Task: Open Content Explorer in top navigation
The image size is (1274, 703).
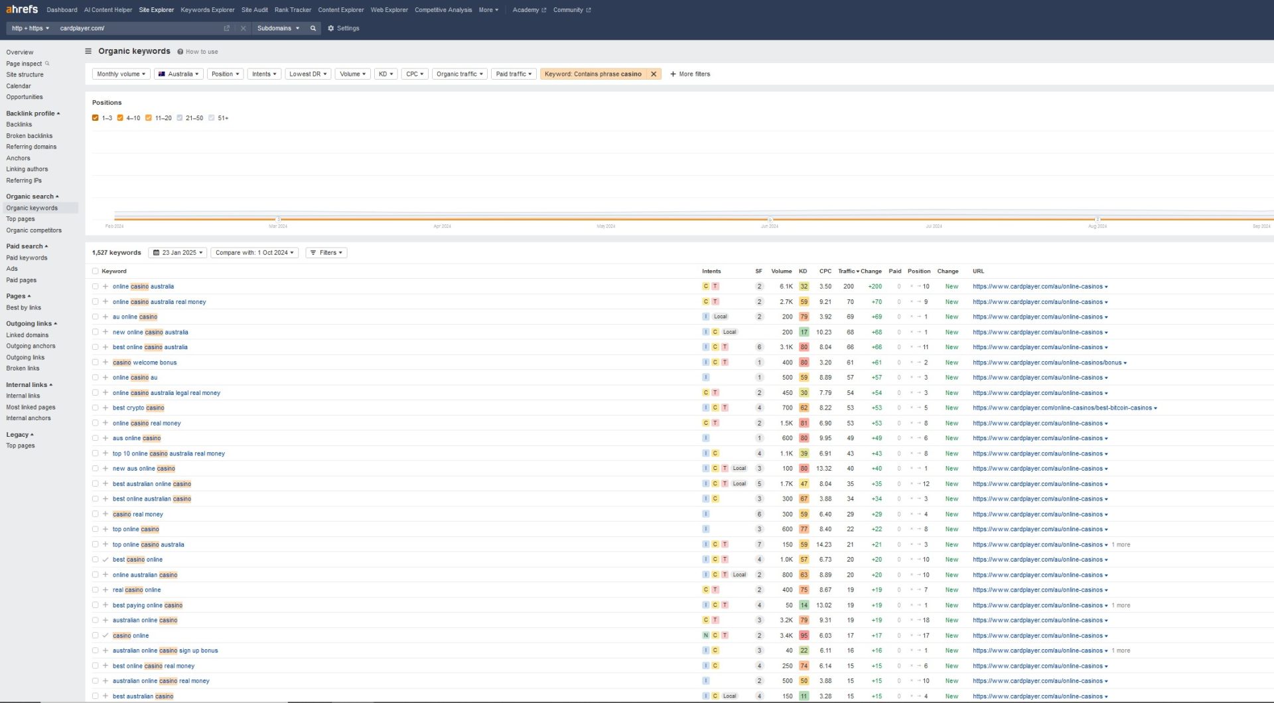Action: [341, 10]
